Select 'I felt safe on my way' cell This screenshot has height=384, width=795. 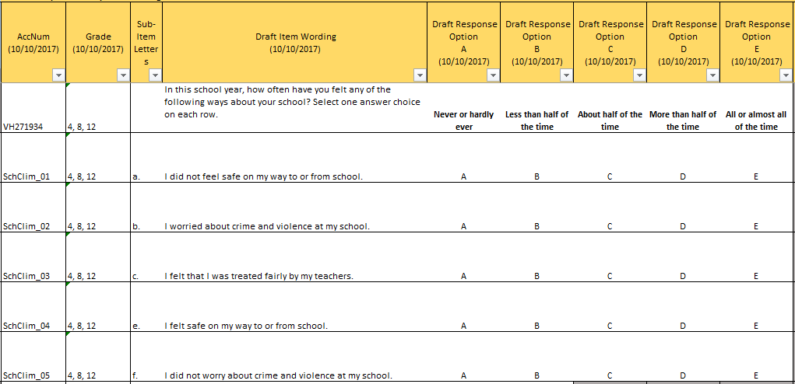[294, 306]
